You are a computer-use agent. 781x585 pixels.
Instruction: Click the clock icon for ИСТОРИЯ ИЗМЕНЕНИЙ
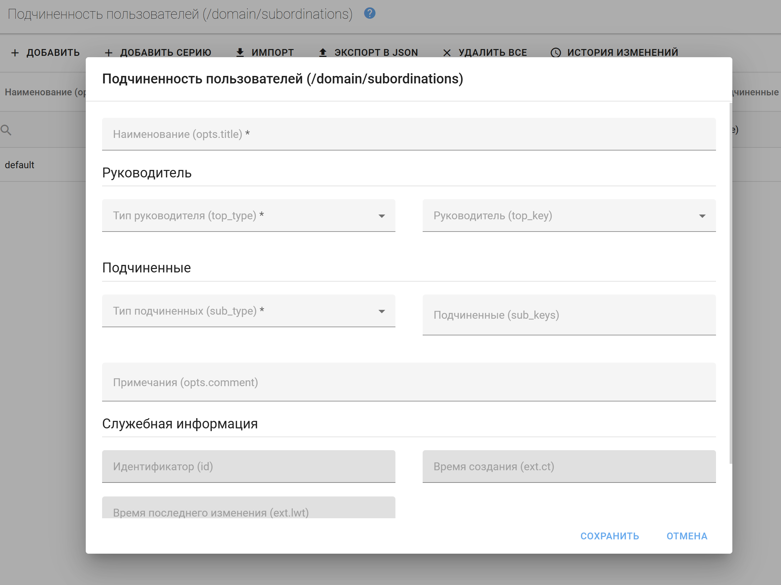click(555, 53)
